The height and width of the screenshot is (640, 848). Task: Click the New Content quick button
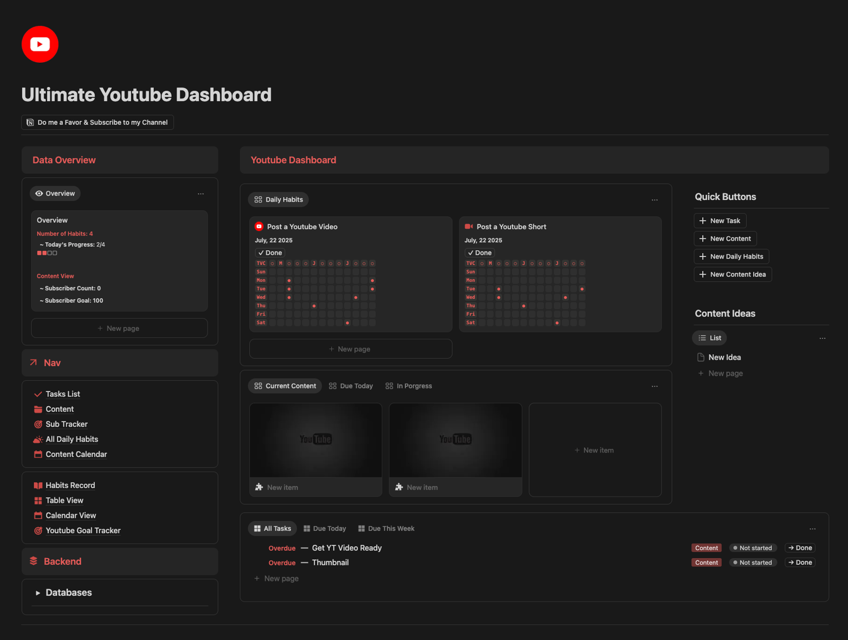pos(725,239)
